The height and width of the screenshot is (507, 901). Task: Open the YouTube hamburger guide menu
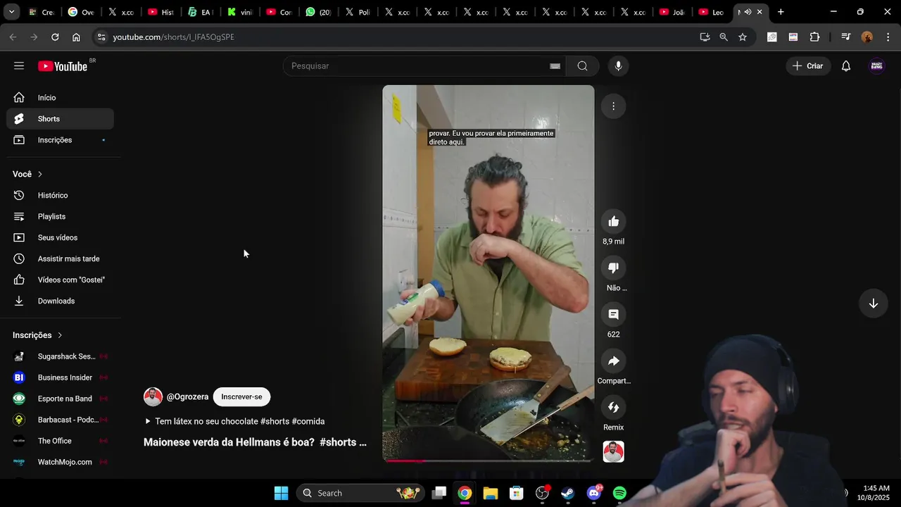pyautogui.click(x=19, y=65)
